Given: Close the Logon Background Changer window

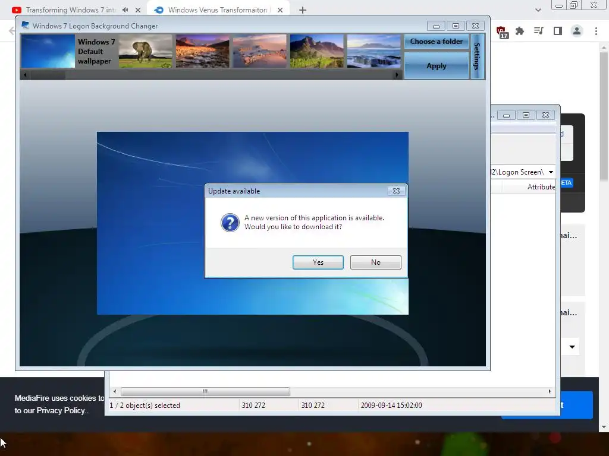Looking at the screenshot, I should 475,26.
